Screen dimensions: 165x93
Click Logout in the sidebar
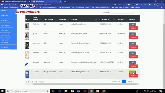(x=5, y=47)
